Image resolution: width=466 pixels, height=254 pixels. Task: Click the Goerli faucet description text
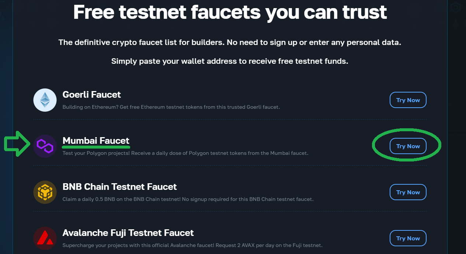click(x=171, y=107)
